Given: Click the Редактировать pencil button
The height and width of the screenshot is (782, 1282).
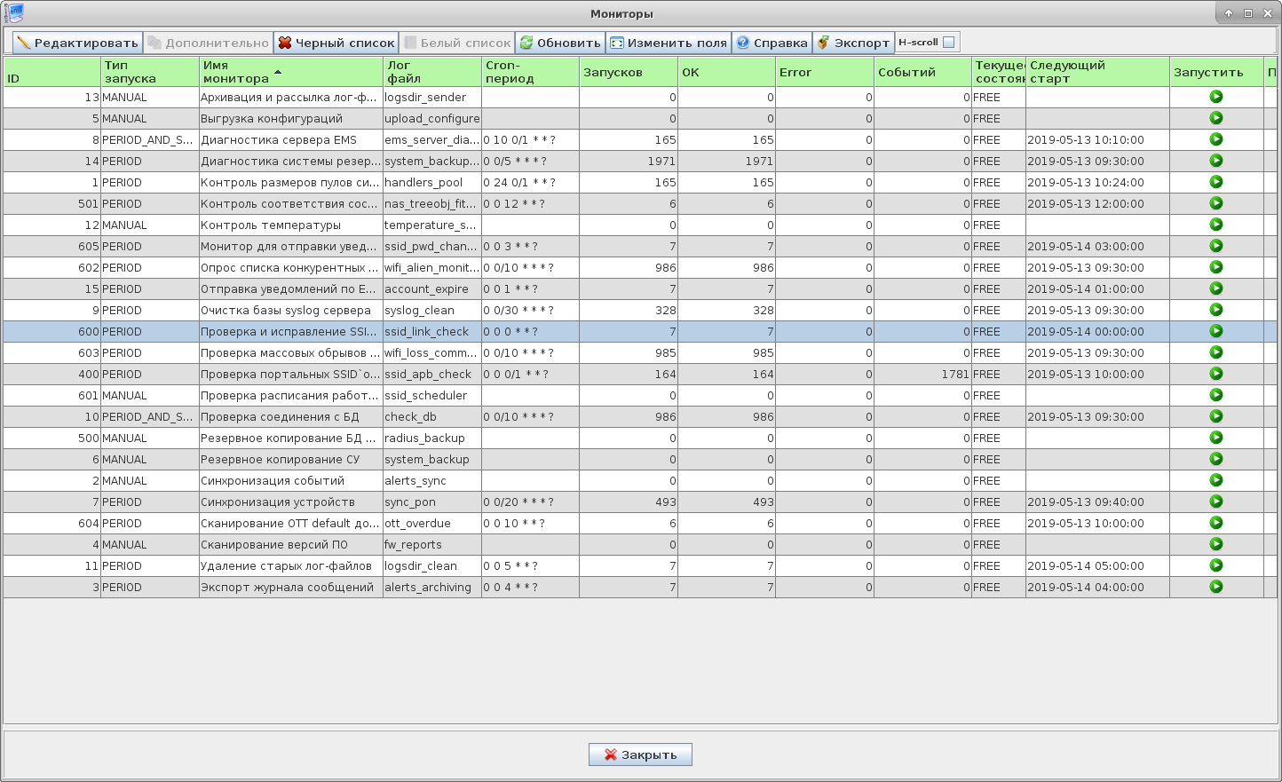Looking at the screenshot, I should [x=77, y=43].
